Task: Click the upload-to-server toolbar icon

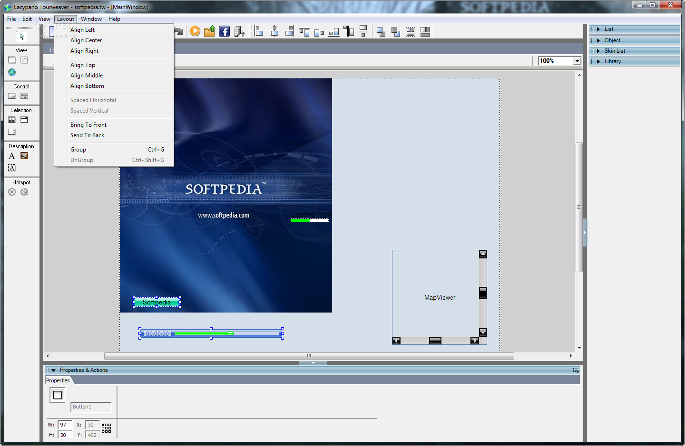Action: click(x=239, y=31)
